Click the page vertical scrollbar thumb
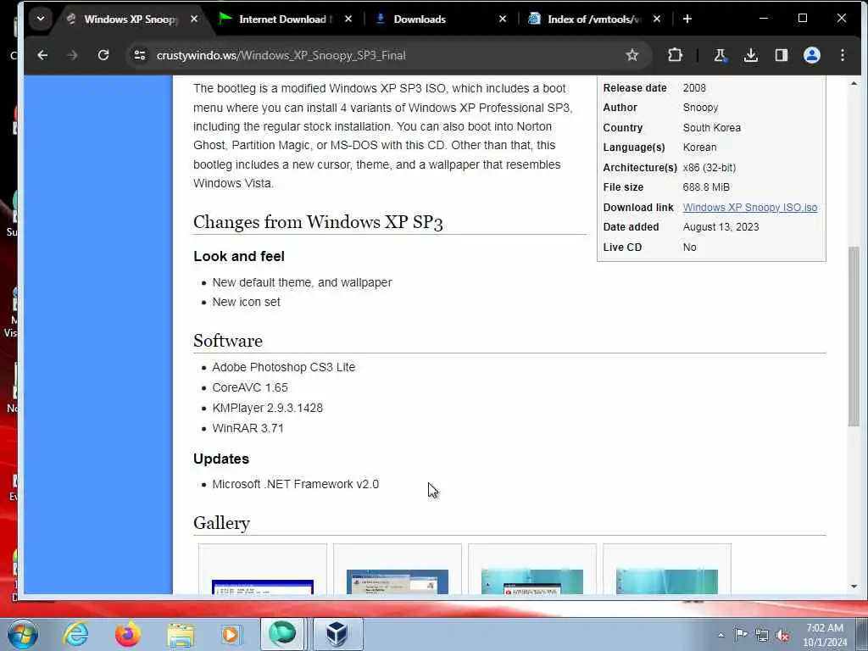Screen dimensions: 868x651 point(854,336)
